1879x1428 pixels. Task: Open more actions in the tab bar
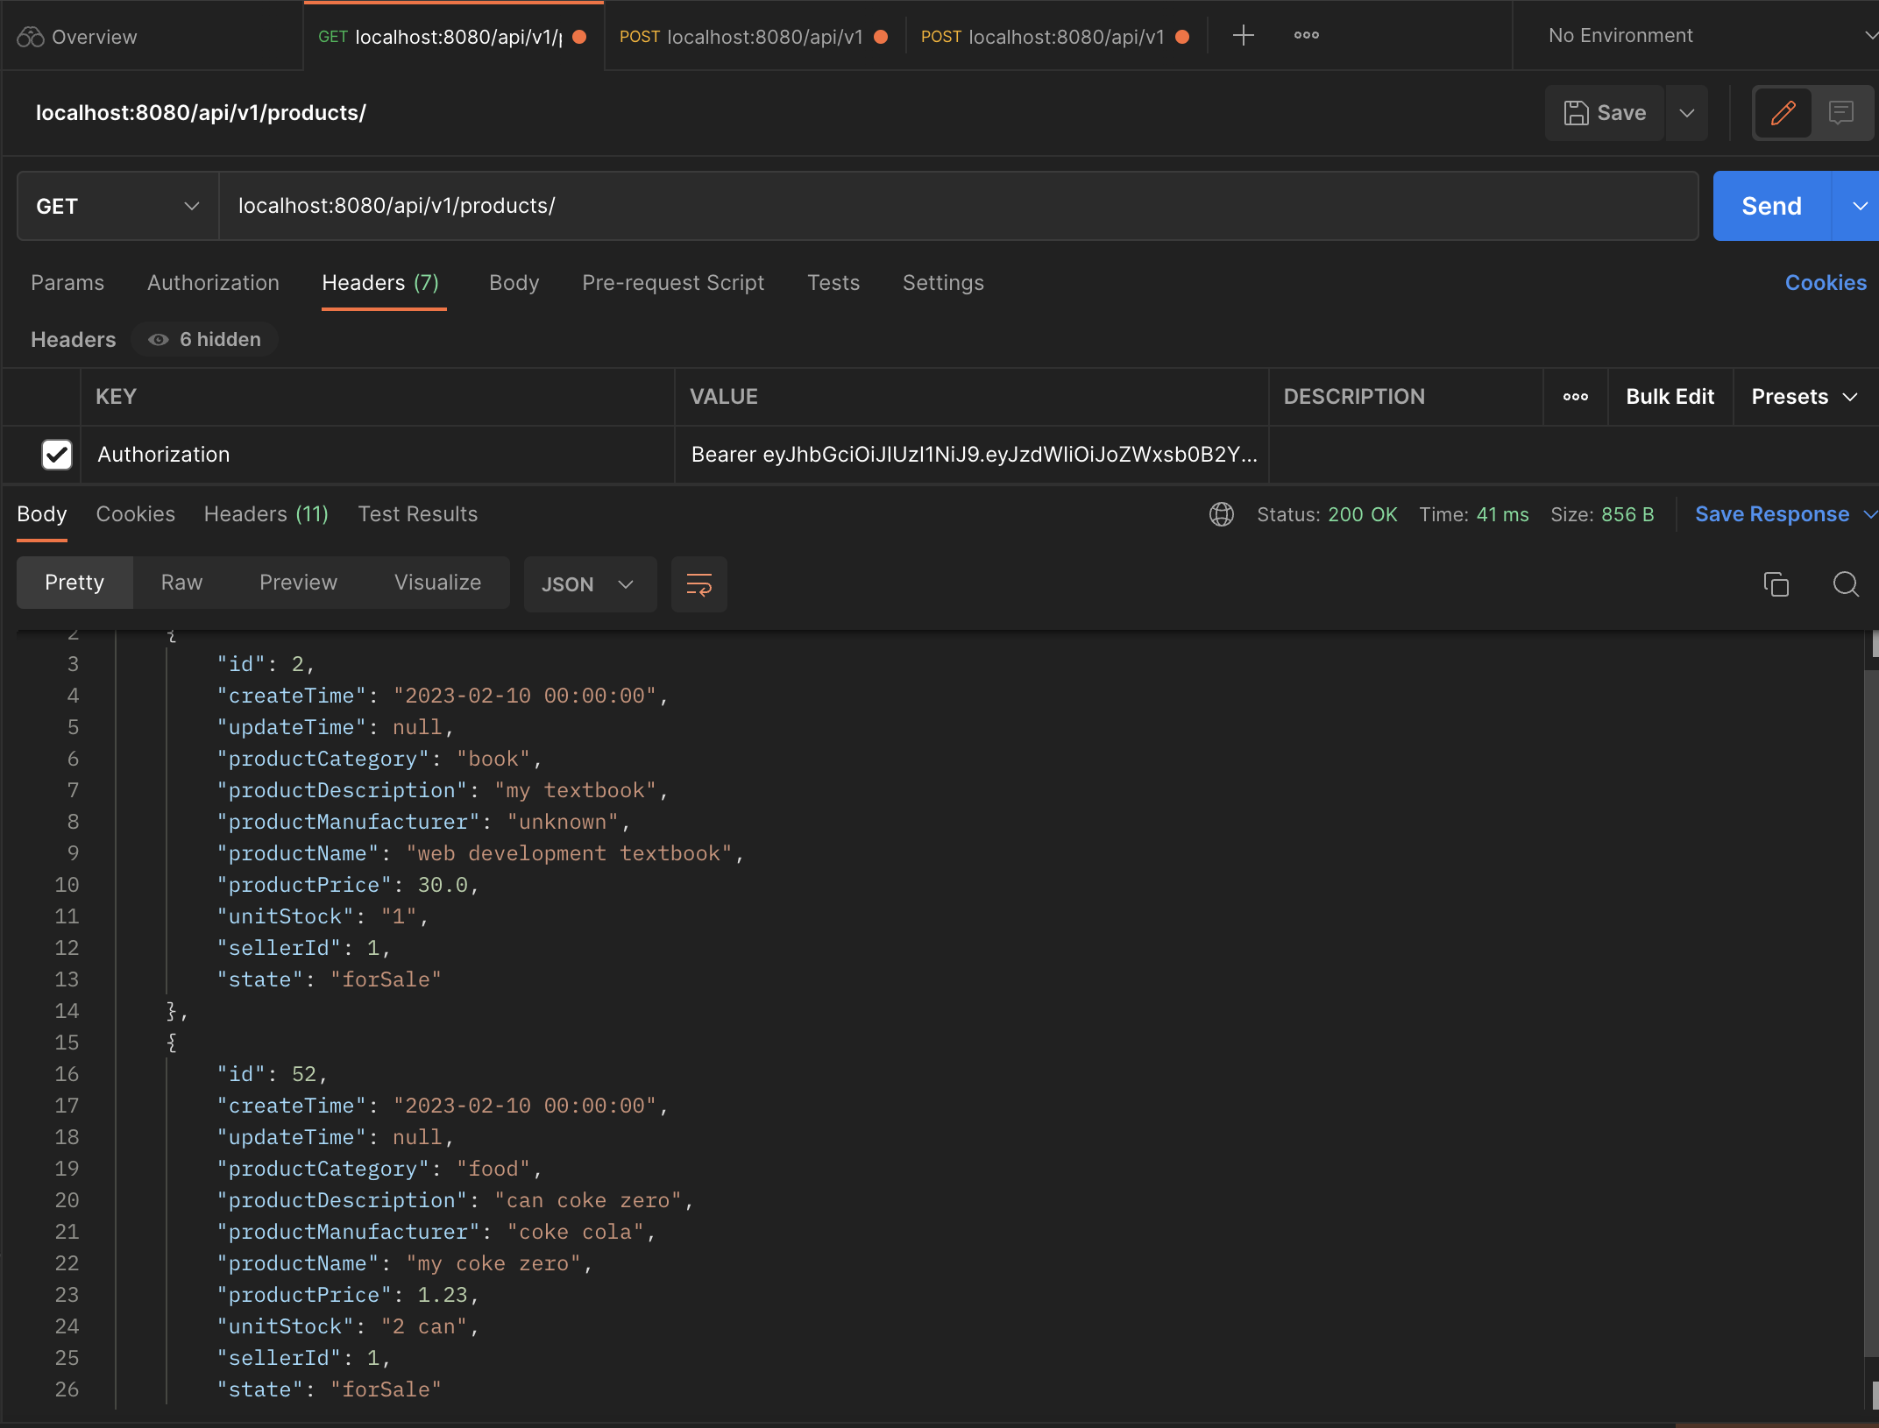pyautogui.click(x=1305, y=36)
